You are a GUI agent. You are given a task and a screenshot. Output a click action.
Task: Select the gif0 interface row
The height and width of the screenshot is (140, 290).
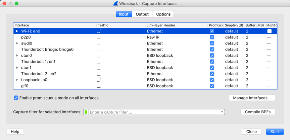[x=145, y=86]
